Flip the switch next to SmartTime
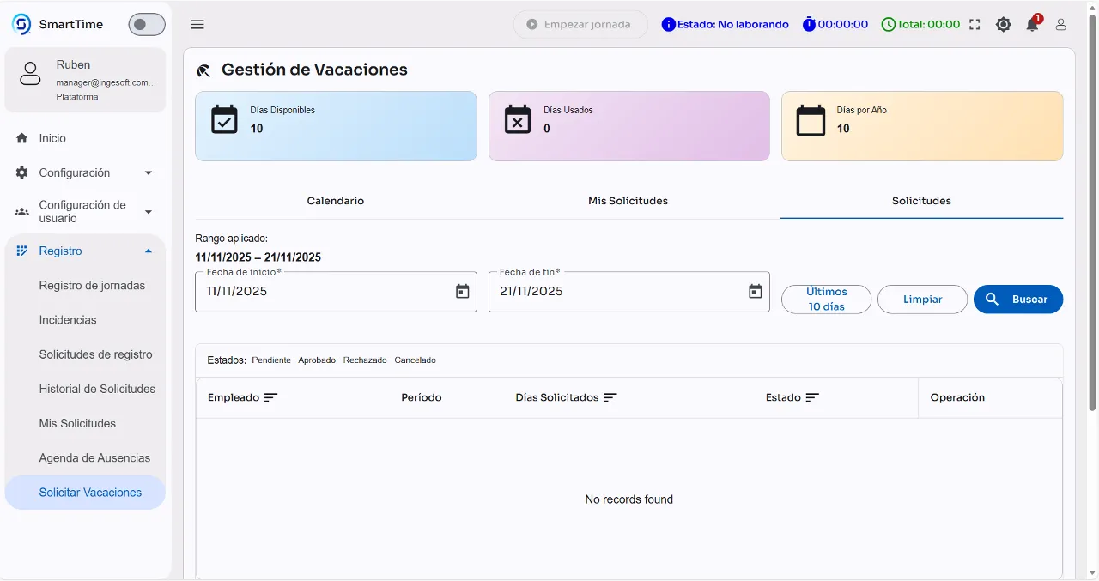1099x581 pixels. 146,24
